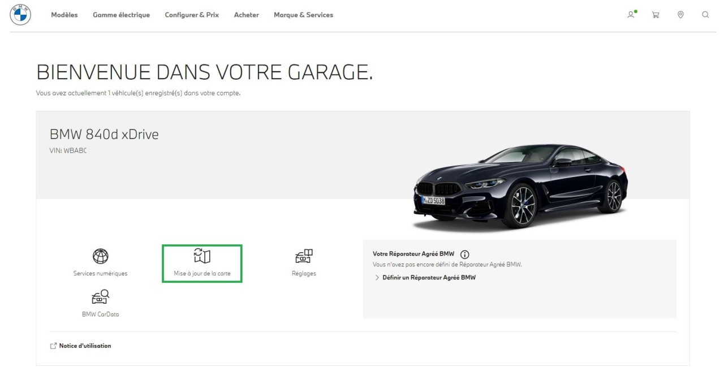Click text about registered vehicles count
The height and width of the screenshot is (376, 724).
pyautogui.click(x=138, y=93)
